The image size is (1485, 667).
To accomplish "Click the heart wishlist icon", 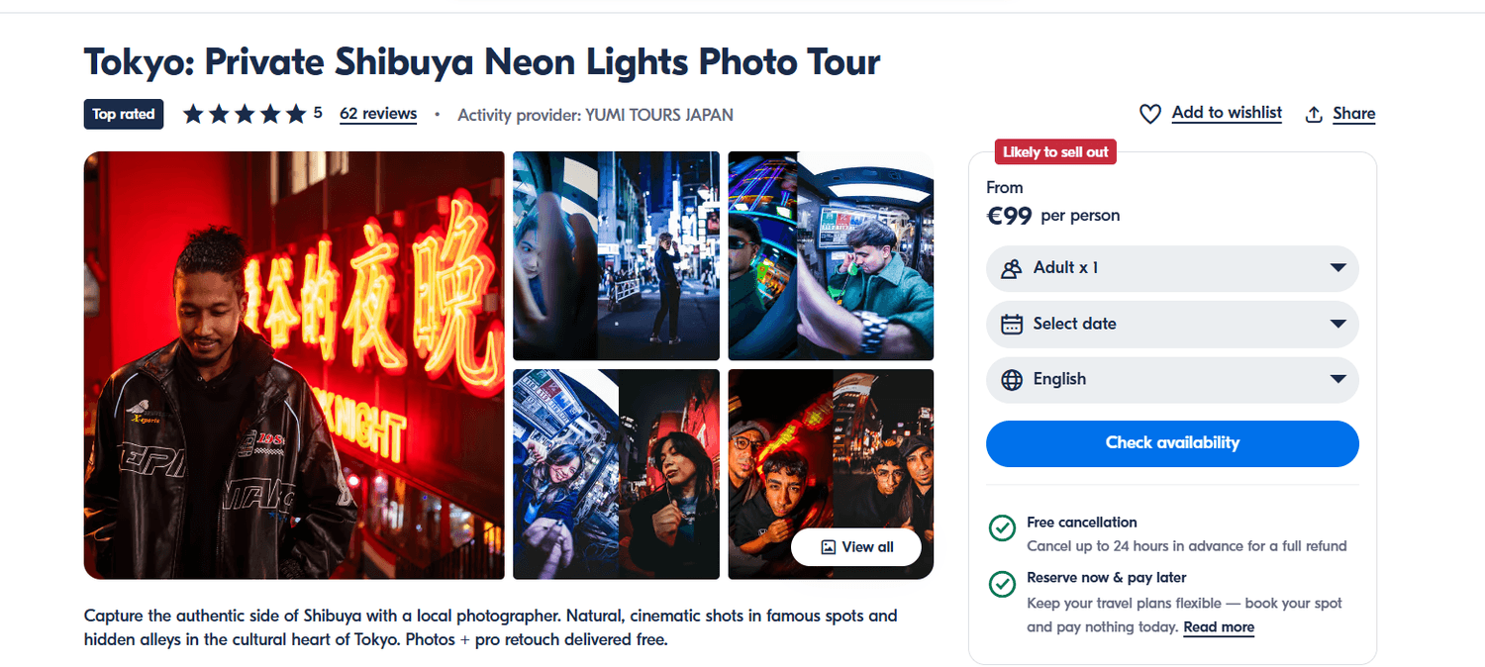I will 1149,114.
